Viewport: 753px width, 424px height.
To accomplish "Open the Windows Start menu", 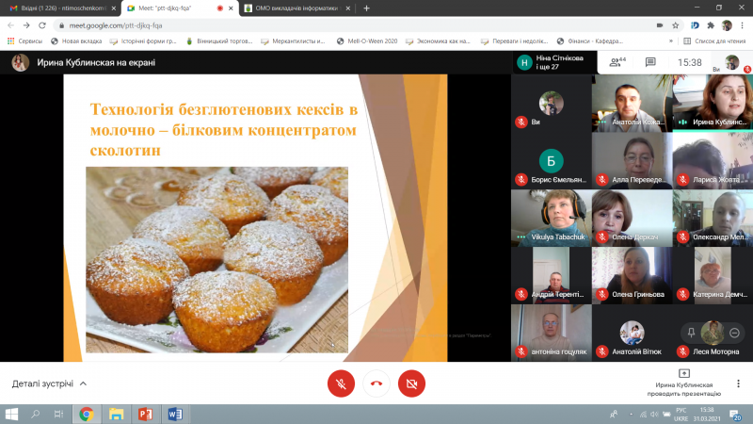I will 11,414.
